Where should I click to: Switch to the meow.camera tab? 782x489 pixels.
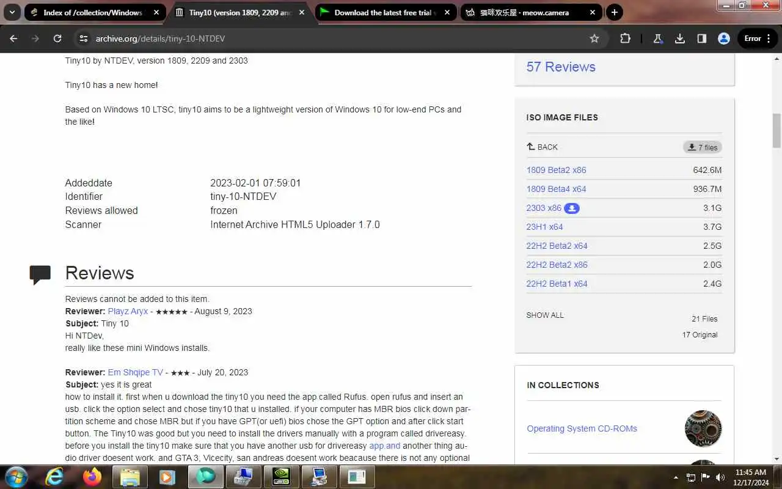(x=532, y=12)
